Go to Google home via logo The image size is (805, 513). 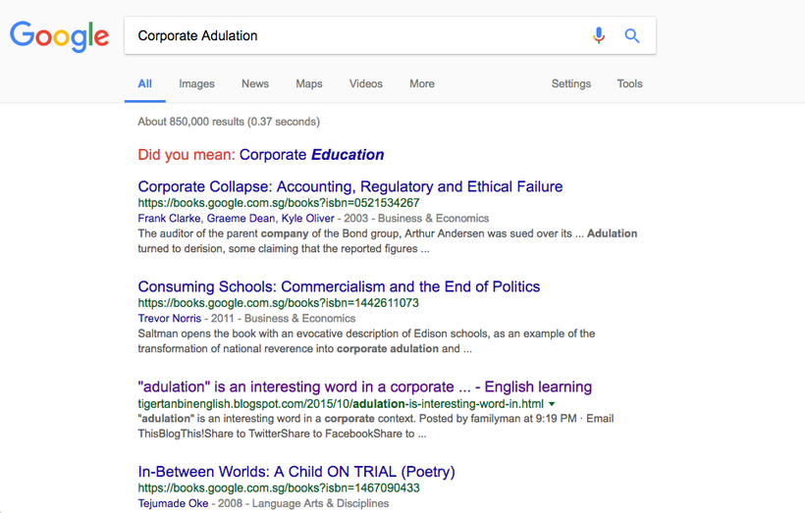coord(60,36)
